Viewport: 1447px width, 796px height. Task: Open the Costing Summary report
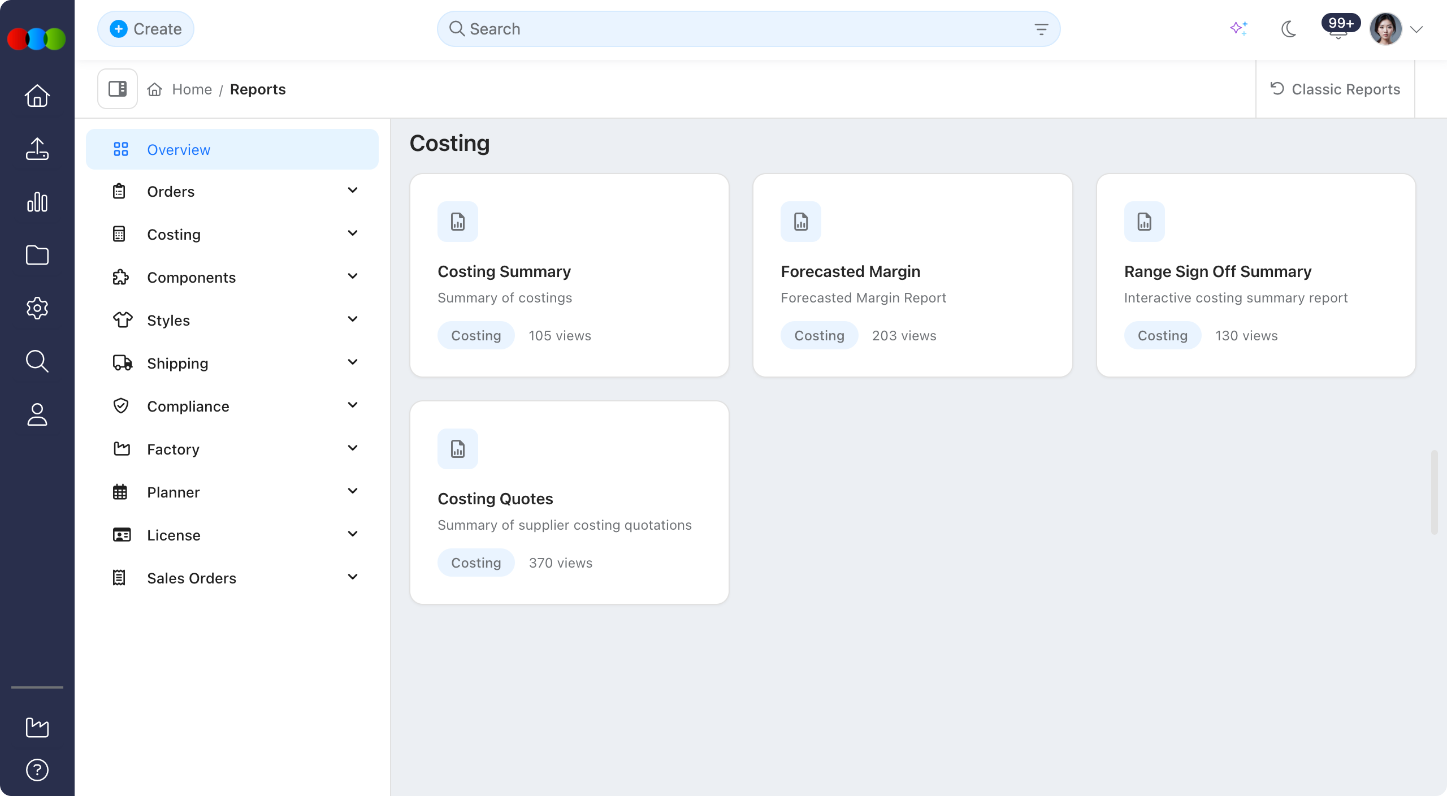tap(569, 275)
